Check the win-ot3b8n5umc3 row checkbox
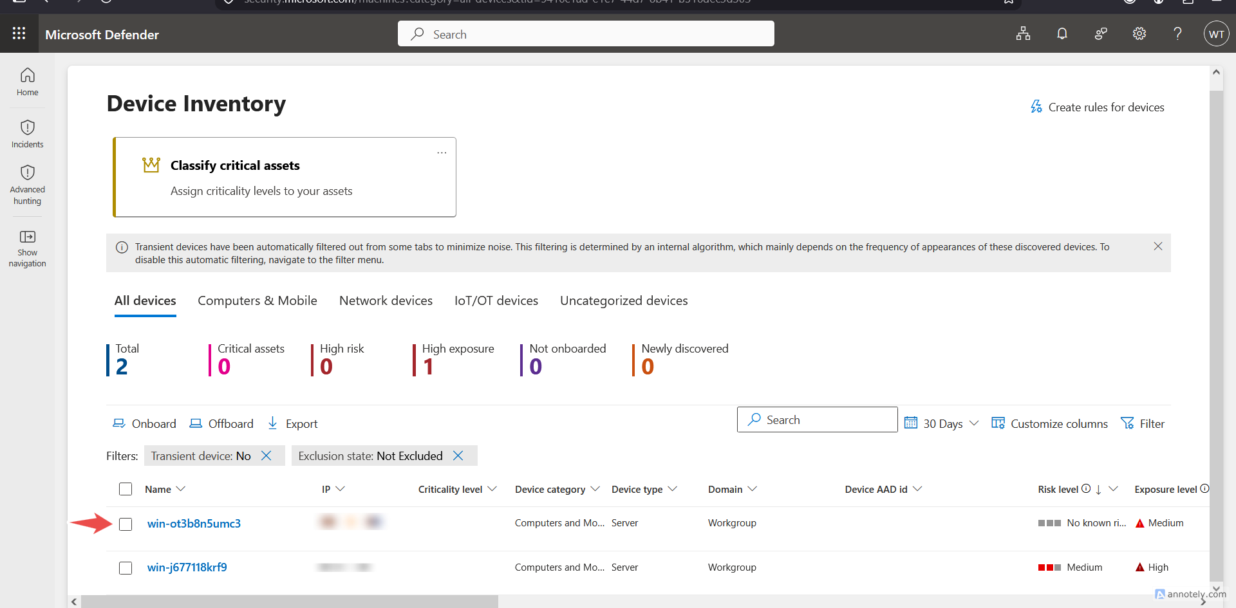The image size is (1236, 608). tap(126, 524)
